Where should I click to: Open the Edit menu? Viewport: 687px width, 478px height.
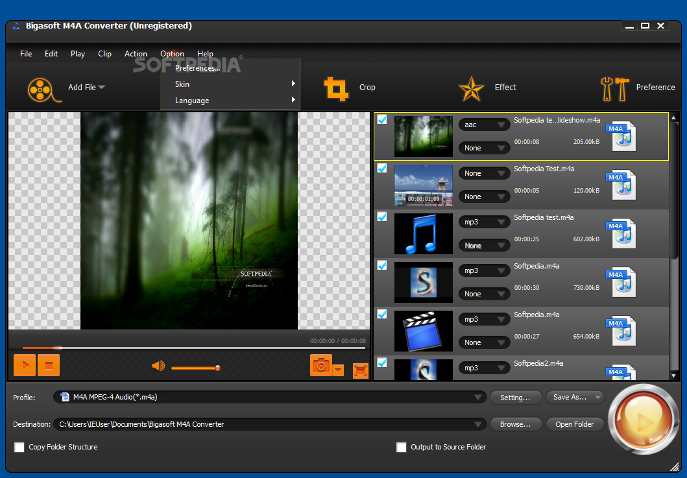point(51,53)
